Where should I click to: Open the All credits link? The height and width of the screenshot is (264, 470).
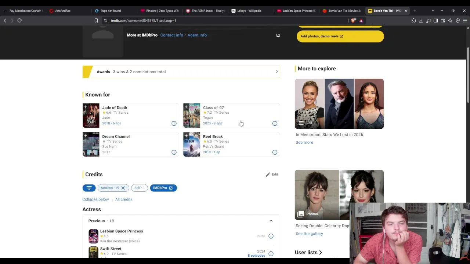point(124,199)
